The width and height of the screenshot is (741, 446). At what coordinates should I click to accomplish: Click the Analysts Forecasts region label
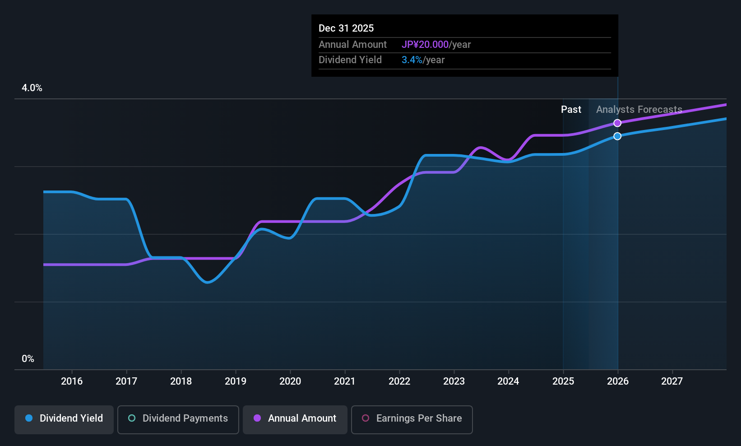pyautogui.click(x=639, y=109)
